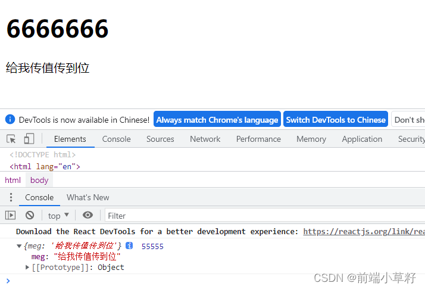This screenshot has height=289, width=425.
Task: Create live expression with the eye icon
Action: 87,215
